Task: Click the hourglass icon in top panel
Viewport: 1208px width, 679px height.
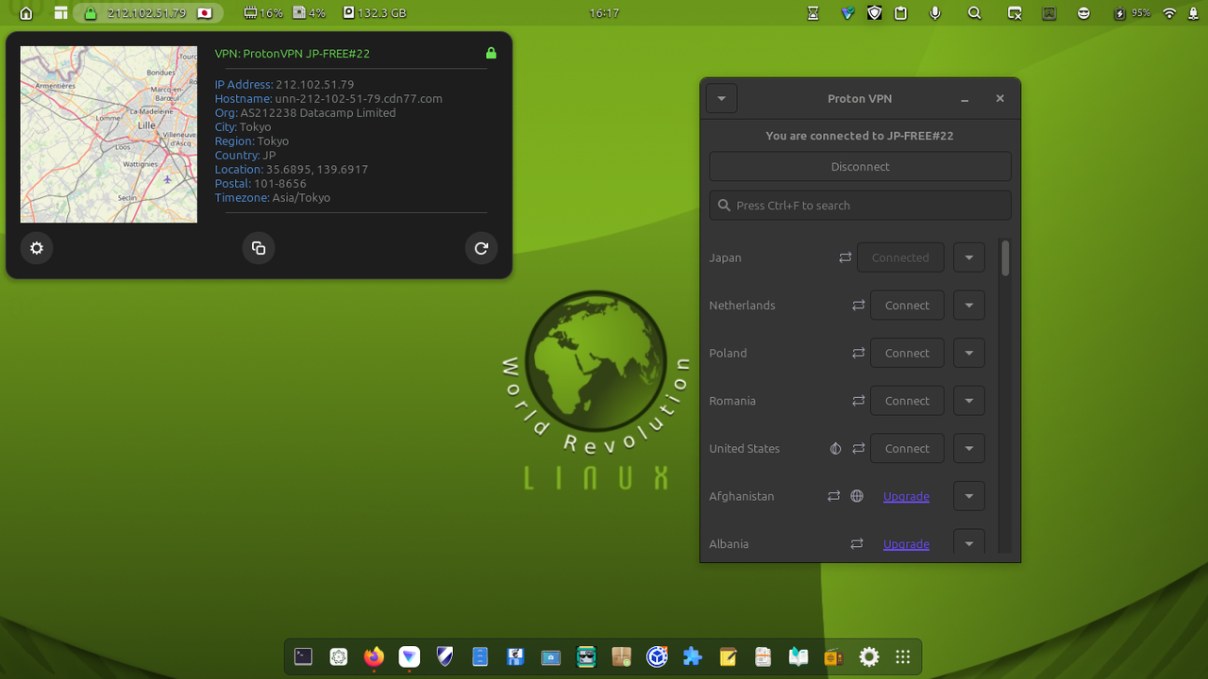Action: [814, 13]
